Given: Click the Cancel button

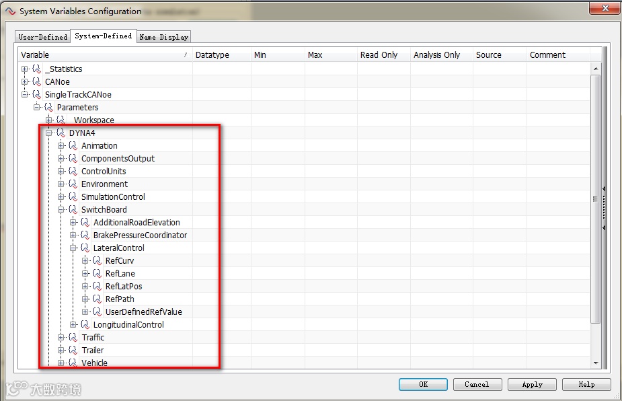Looking at the screenshot, I should (x=477, y=384).
